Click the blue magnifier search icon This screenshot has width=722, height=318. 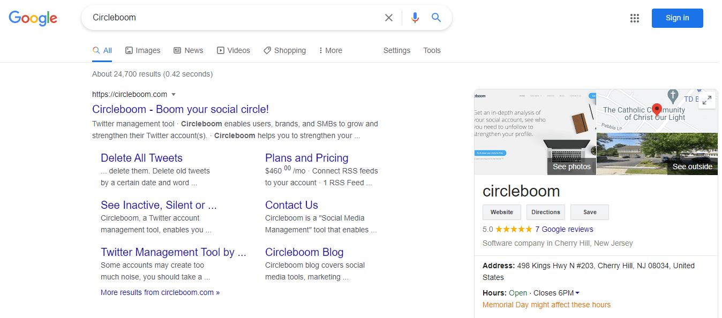tap(436, 18)
